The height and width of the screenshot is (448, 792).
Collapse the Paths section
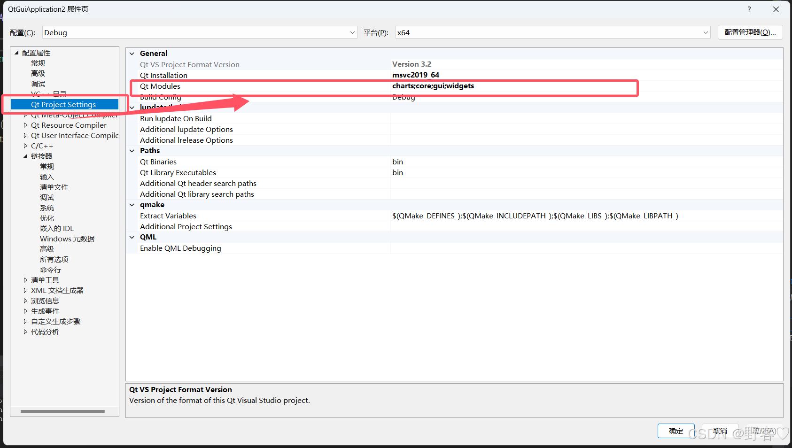(132, 150)
